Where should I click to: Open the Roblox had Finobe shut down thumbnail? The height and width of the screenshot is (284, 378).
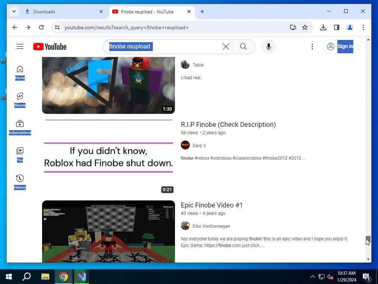(x=109, y=157)
